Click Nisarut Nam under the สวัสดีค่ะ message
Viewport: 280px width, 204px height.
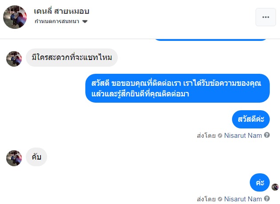click(243, 135)
